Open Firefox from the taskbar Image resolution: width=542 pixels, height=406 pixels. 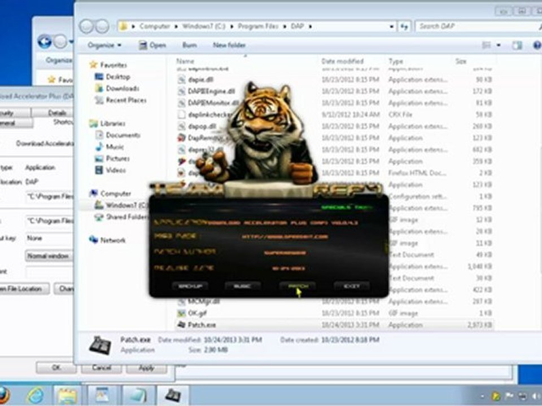(x=4, y=396)
